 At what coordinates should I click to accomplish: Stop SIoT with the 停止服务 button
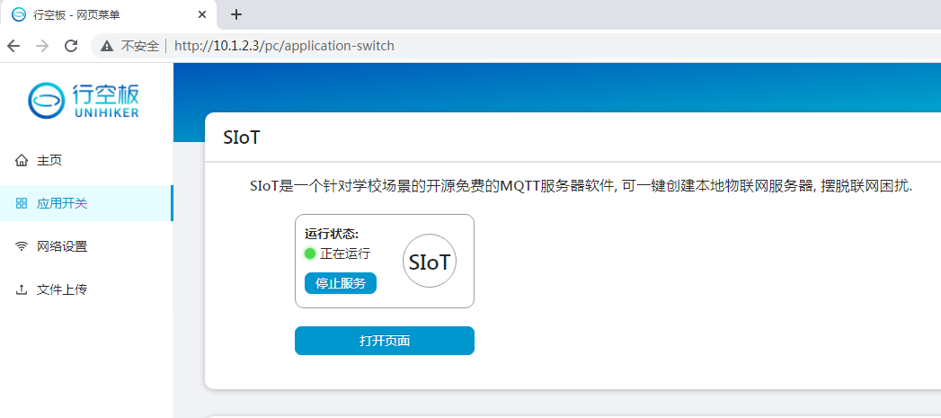tap(341, 283)
